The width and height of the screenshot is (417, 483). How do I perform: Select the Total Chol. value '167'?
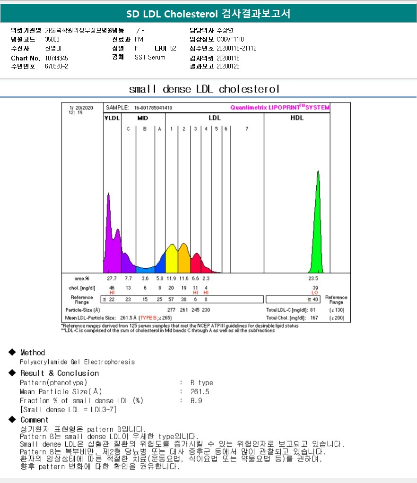[314, 318]
